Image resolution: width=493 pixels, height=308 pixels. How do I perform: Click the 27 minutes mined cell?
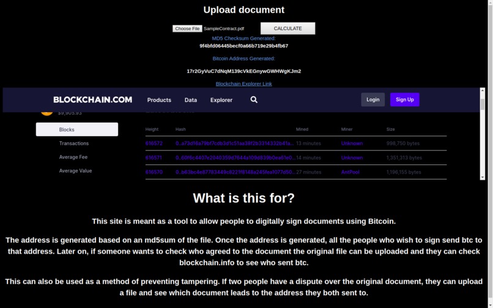308,172
